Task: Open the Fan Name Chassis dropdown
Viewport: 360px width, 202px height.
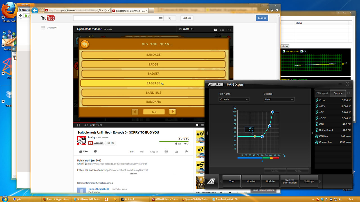Action: [x=234, y=99]
